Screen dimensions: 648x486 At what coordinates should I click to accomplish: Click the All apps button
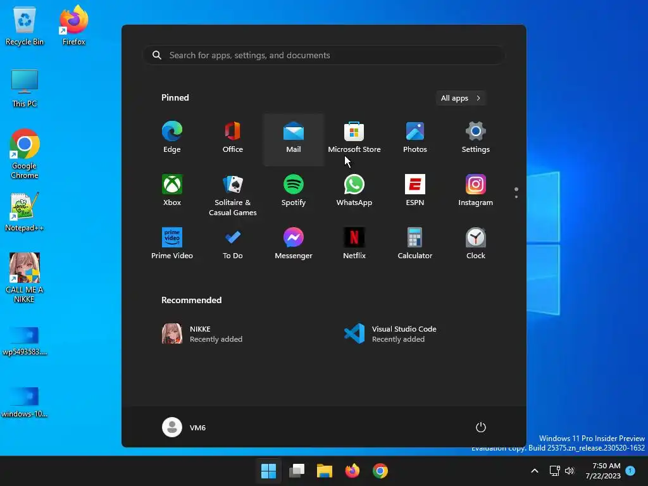[x=461, y=98]
